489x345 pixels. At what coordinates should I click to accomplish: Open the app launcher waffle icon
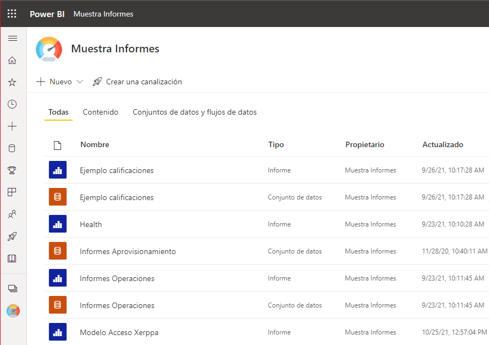12,13
